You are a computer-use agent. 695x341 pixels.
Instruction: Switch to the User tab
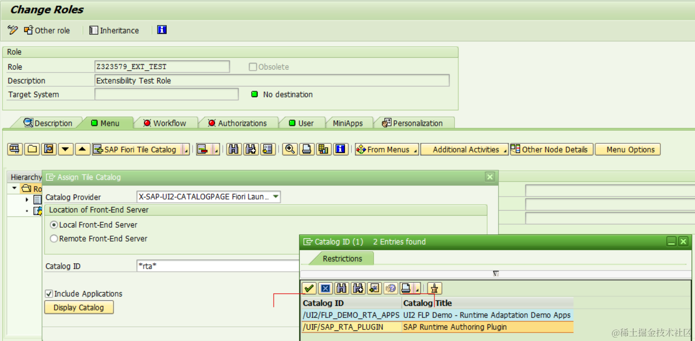coord(301,123)
